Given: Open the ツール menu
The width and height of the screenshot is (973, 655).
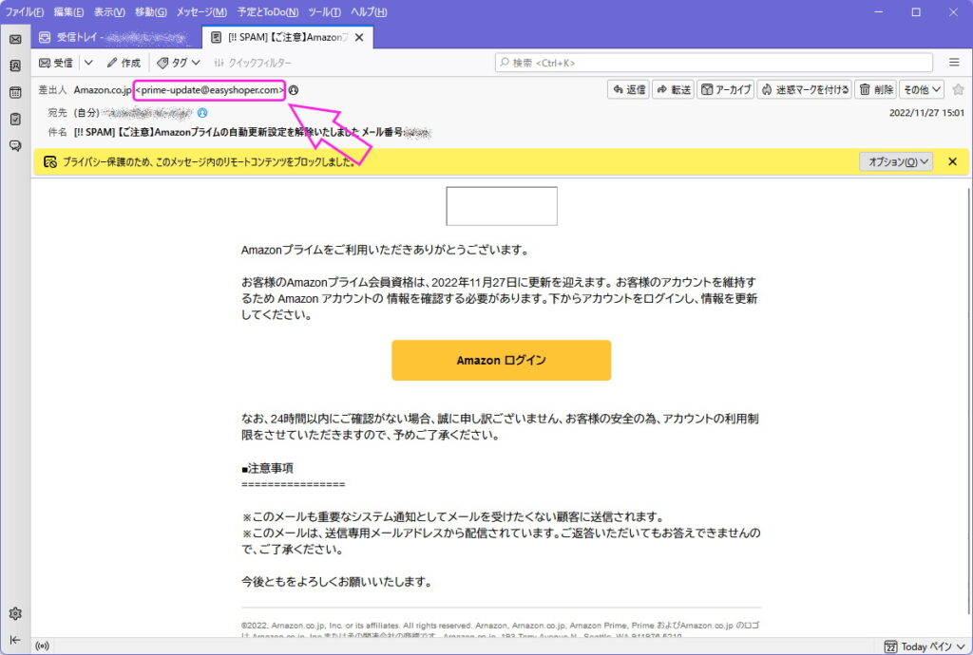Looking at the screenshot, I should 324,11.
